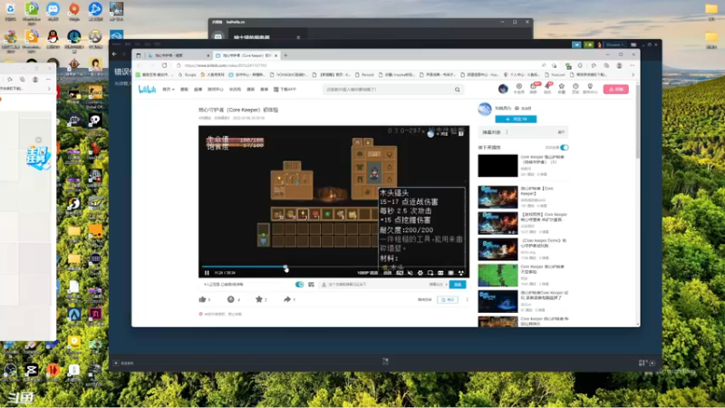
Task: Open the first black recommended video thumbnail
Action: click(498, 166)
